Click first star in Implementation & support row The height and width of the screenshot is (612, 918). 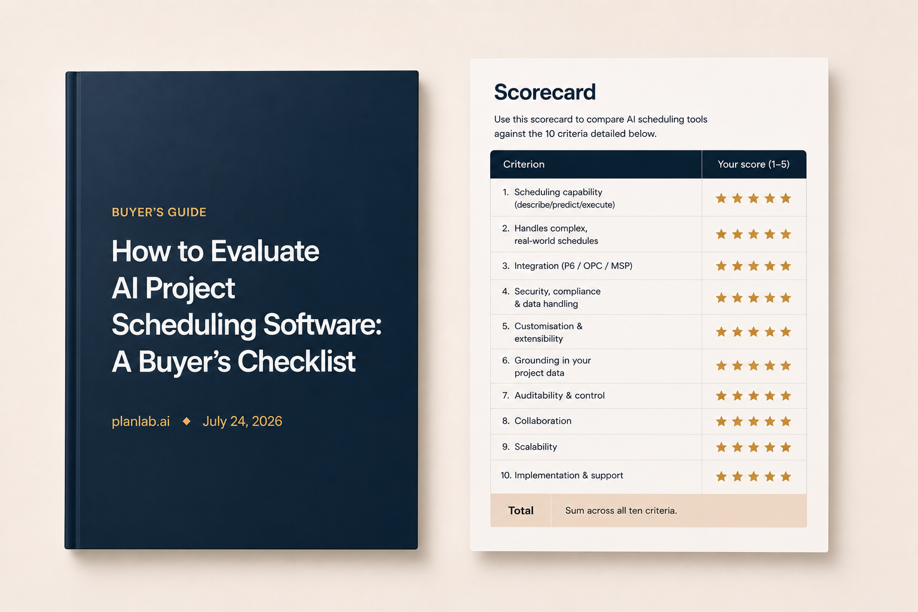pyautogui.click(x=721, y=476)
